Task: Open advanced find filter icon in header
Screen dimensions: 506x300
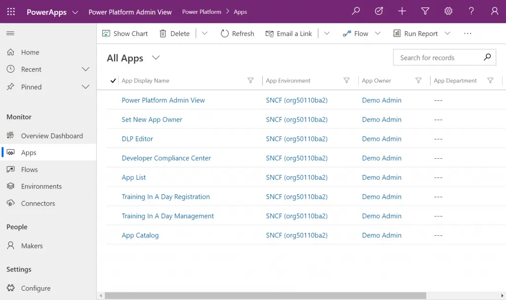Action: click(425, 11)
